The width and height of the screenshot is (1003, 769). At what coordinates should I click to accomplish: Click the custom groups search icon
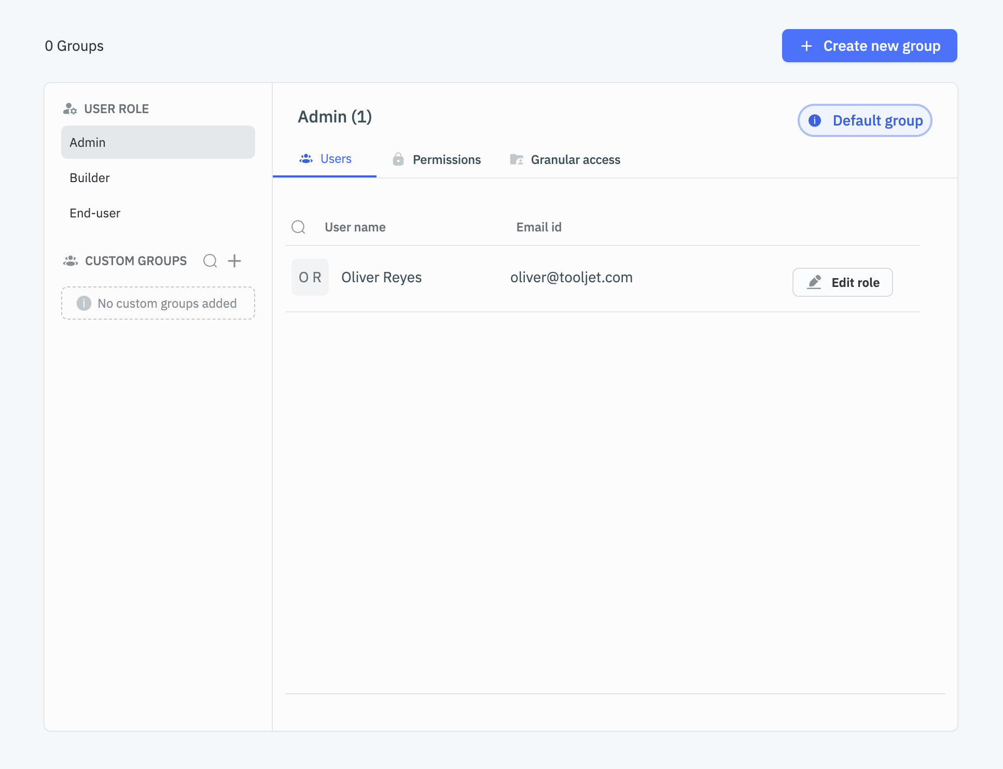click(210, 260)
